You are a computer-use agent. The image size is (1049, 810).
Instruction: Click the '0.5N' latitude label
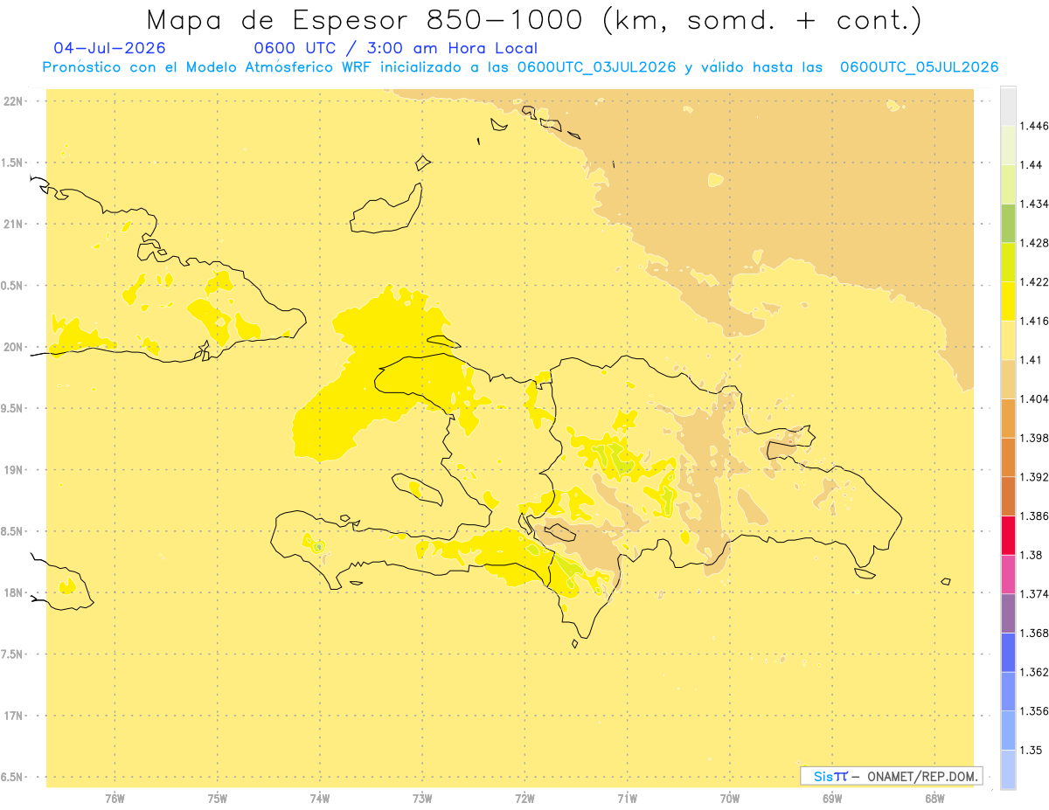11,286
